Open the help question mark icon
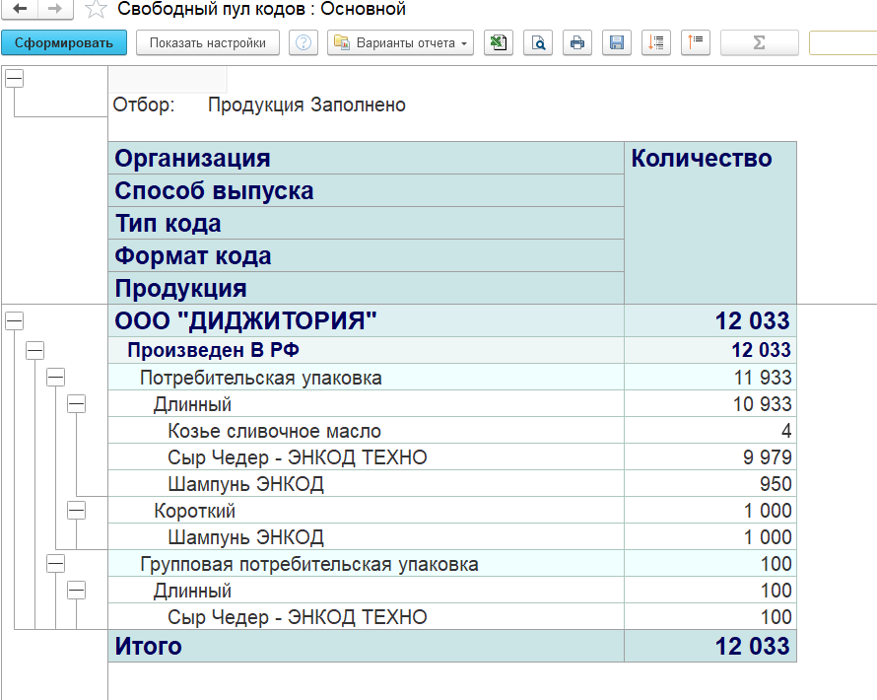 click(x=304, y=42)
